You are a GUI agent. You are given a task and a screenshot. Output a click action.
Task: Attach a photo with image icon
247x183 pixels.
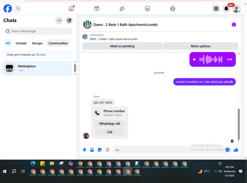click(x=92, y=150)
